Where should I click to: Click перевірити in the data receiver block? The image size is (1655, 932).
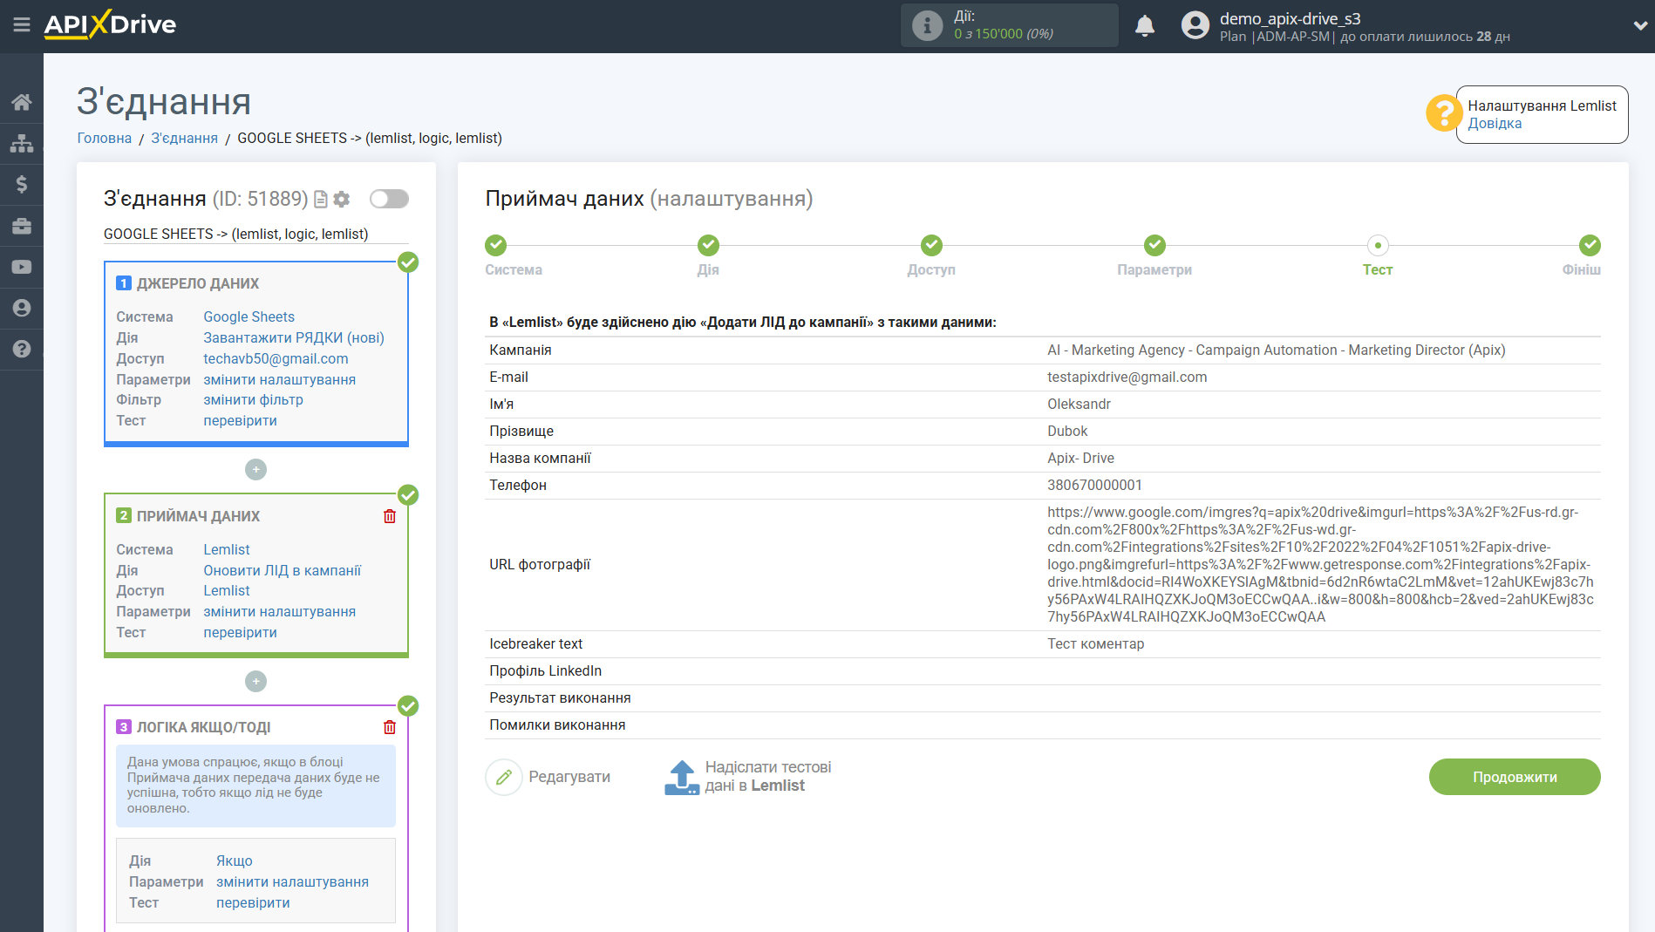click(240, 633)
